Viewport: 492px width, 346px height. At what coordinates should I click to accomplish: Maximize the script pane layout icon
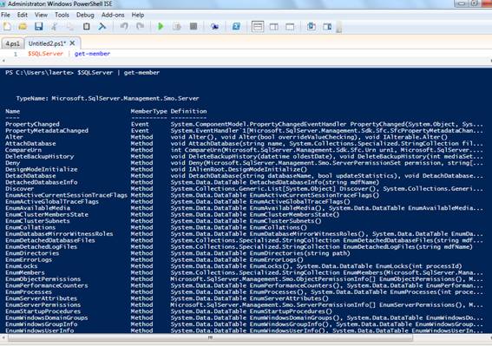click(290, 26)
